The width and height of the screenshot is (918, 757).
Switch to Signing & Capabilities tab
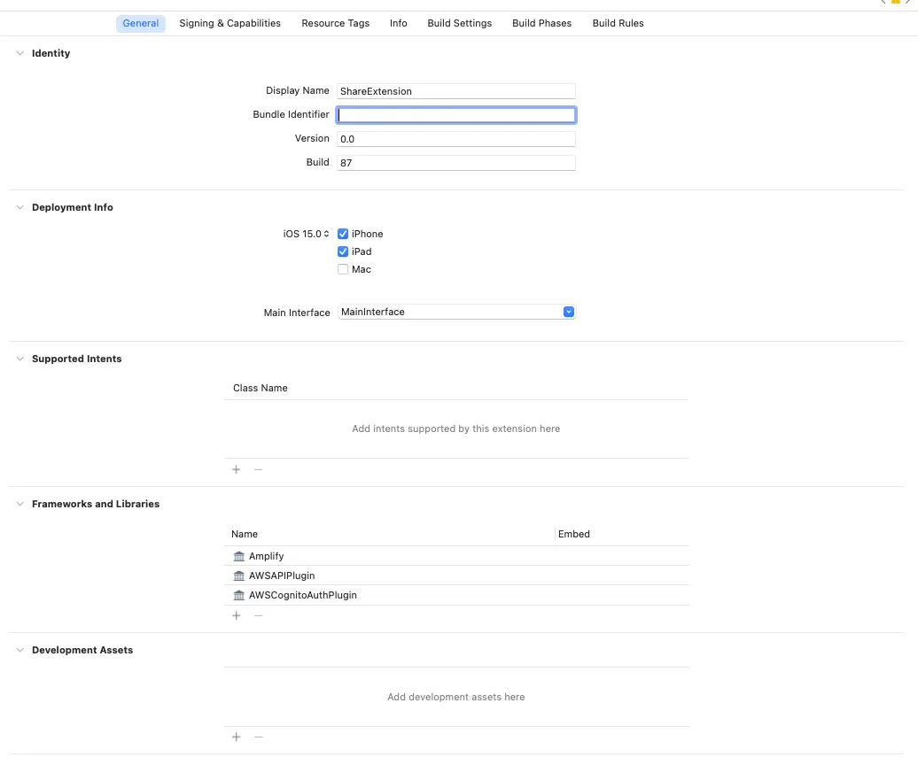tap(229, 23)
